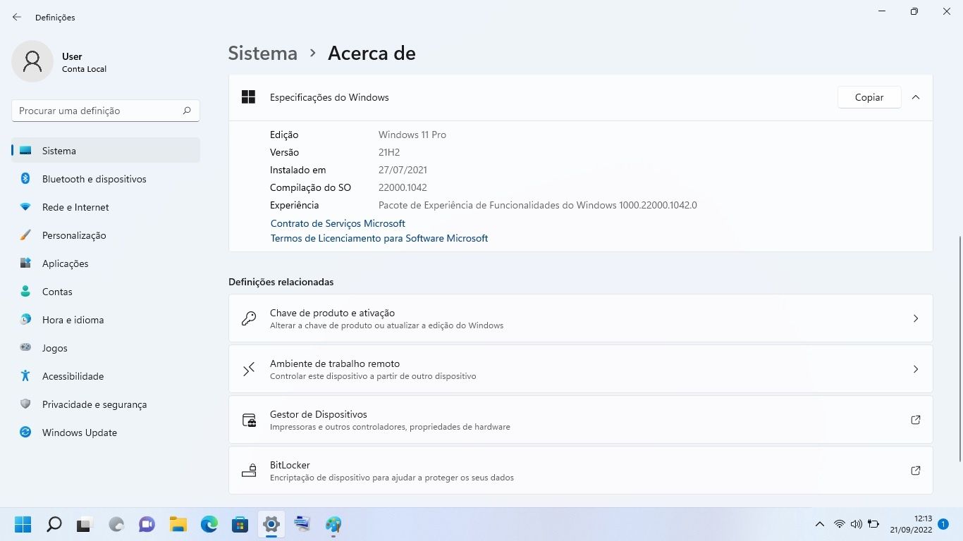Select the Windows 11 Pro edition value
The width and height of the screenshot is (963, 541).
coord(412,135)
